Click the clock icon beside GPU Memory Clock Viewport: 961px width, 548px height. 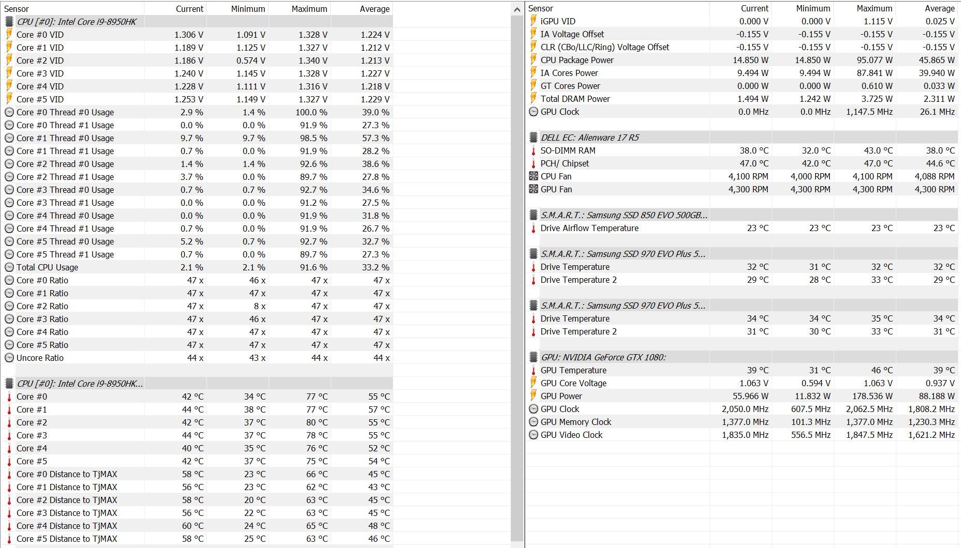click(x=534, y=422)
